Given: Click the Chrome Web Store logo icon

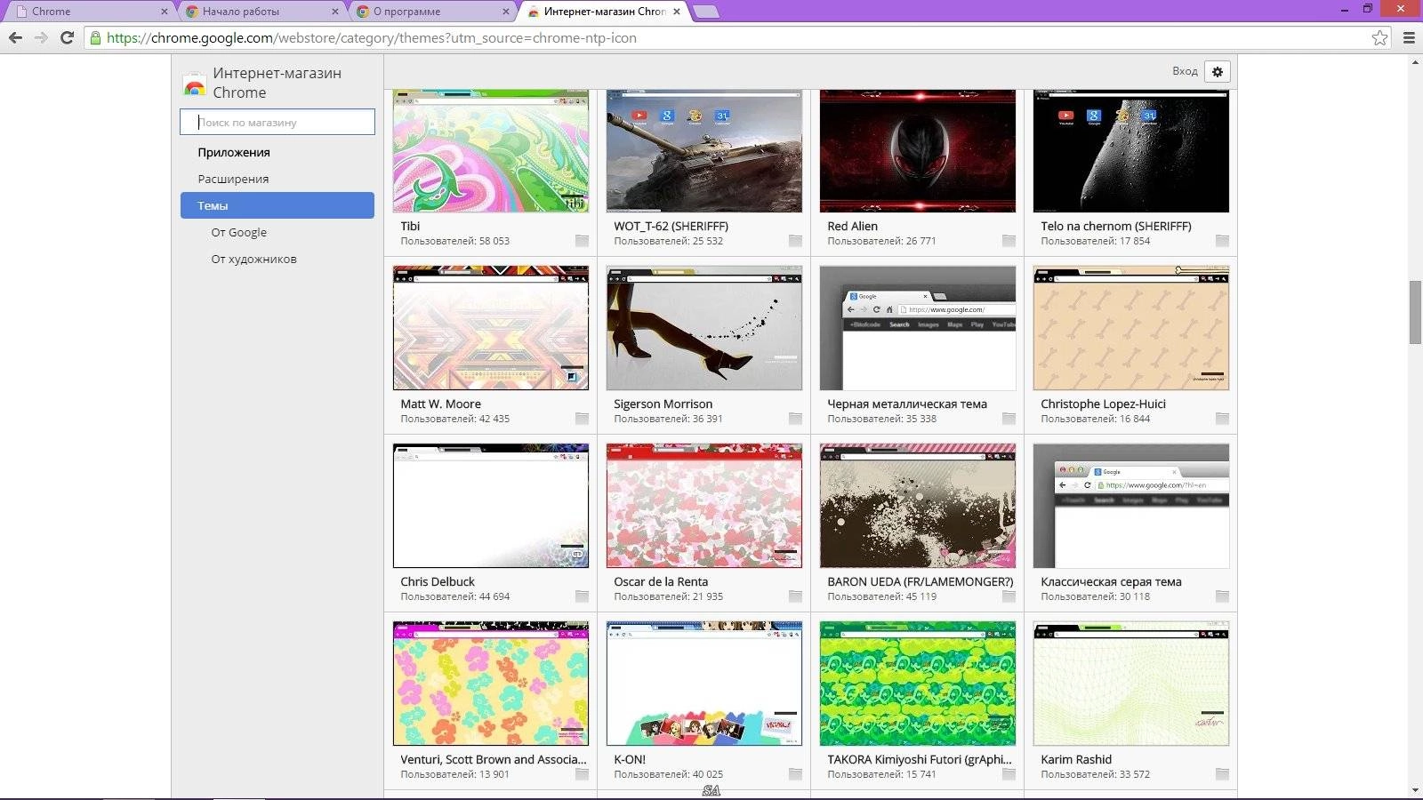Looking at the screenshot, I should tap(194, 84).
